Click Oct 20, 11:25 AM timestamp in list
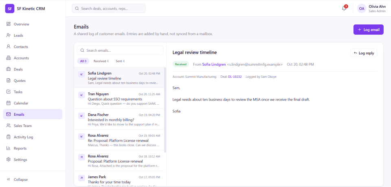391x187 pixels. 149,94
